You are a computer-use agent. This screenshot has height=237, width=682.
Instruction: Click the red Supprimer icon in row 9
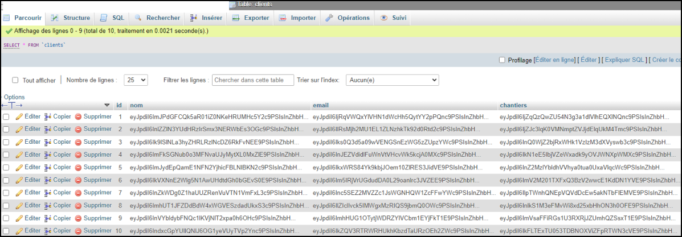(x=79, y=218)
